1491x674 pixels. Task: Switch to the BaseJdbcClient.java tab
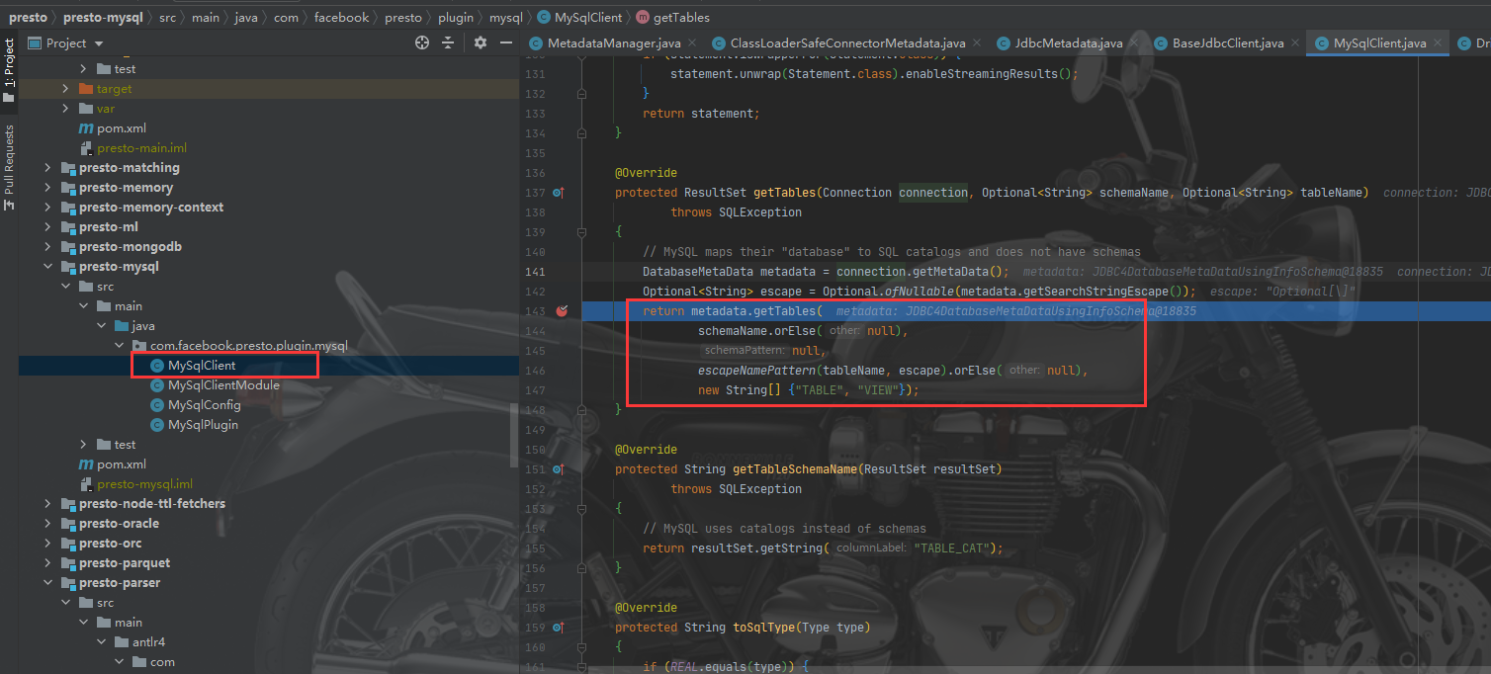pos(1228,43)
